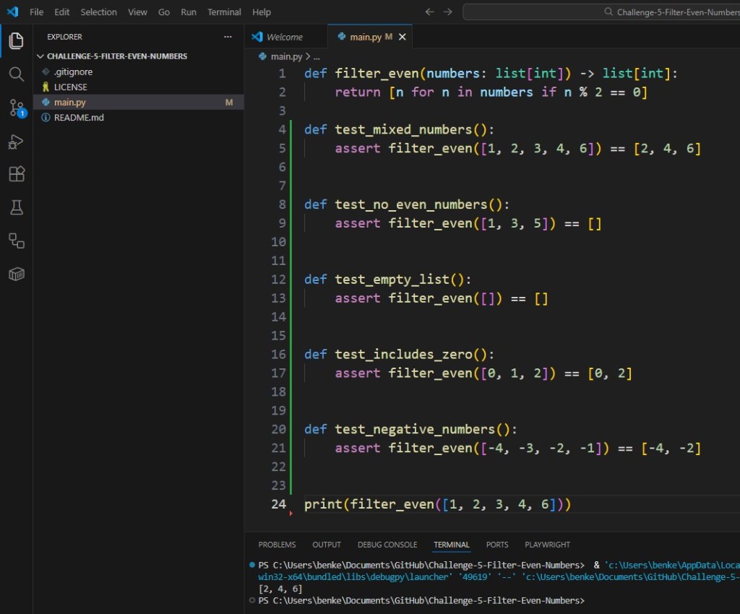Show the Output panel
Image resolution: width=740 pixels, height=614 pixels.
pos(326,545)
